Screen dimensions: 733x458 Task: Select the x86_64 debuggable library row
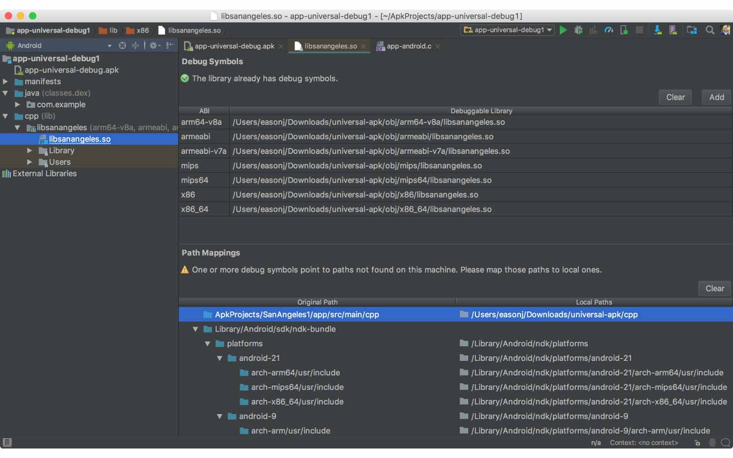tap(362, 209)
